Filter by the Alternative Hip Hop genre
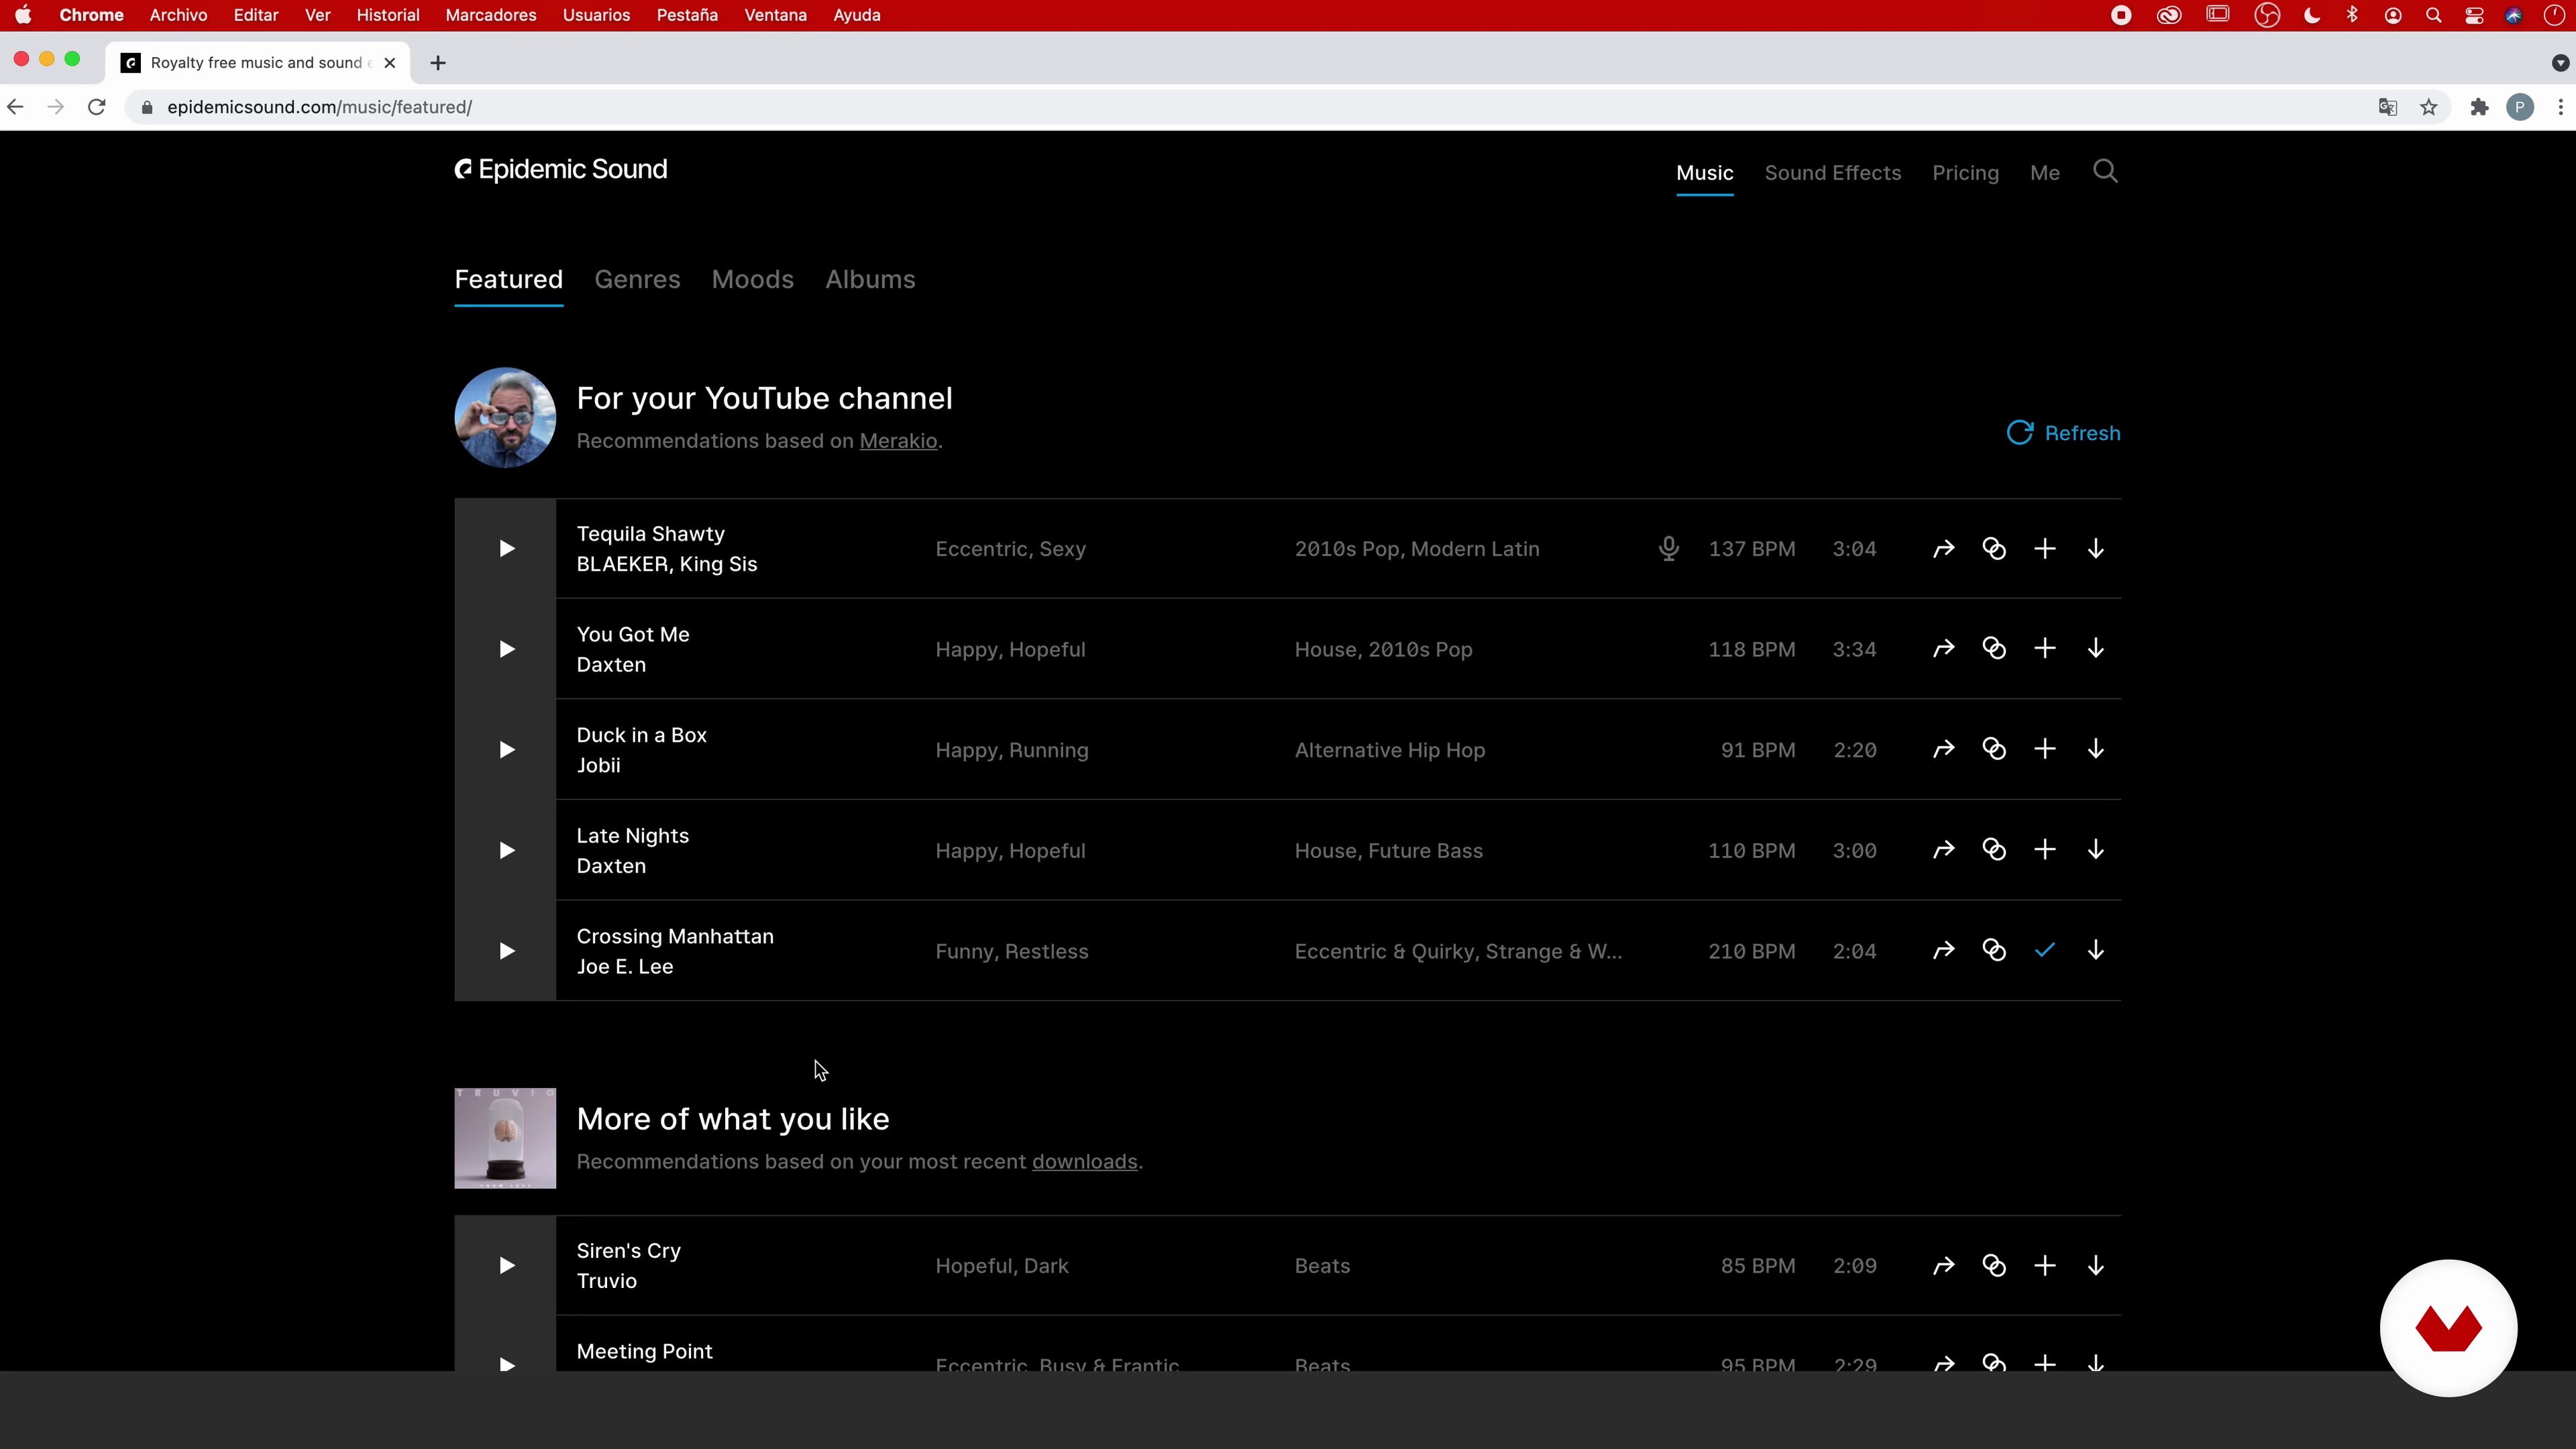Viewport: 2576px width, 1449px height. [x=1389, y=750]
